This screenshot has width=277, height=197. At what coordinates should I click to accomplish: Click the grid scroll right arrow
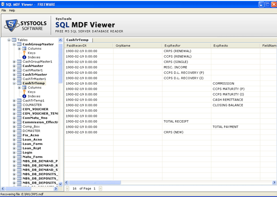coord(275,182)
